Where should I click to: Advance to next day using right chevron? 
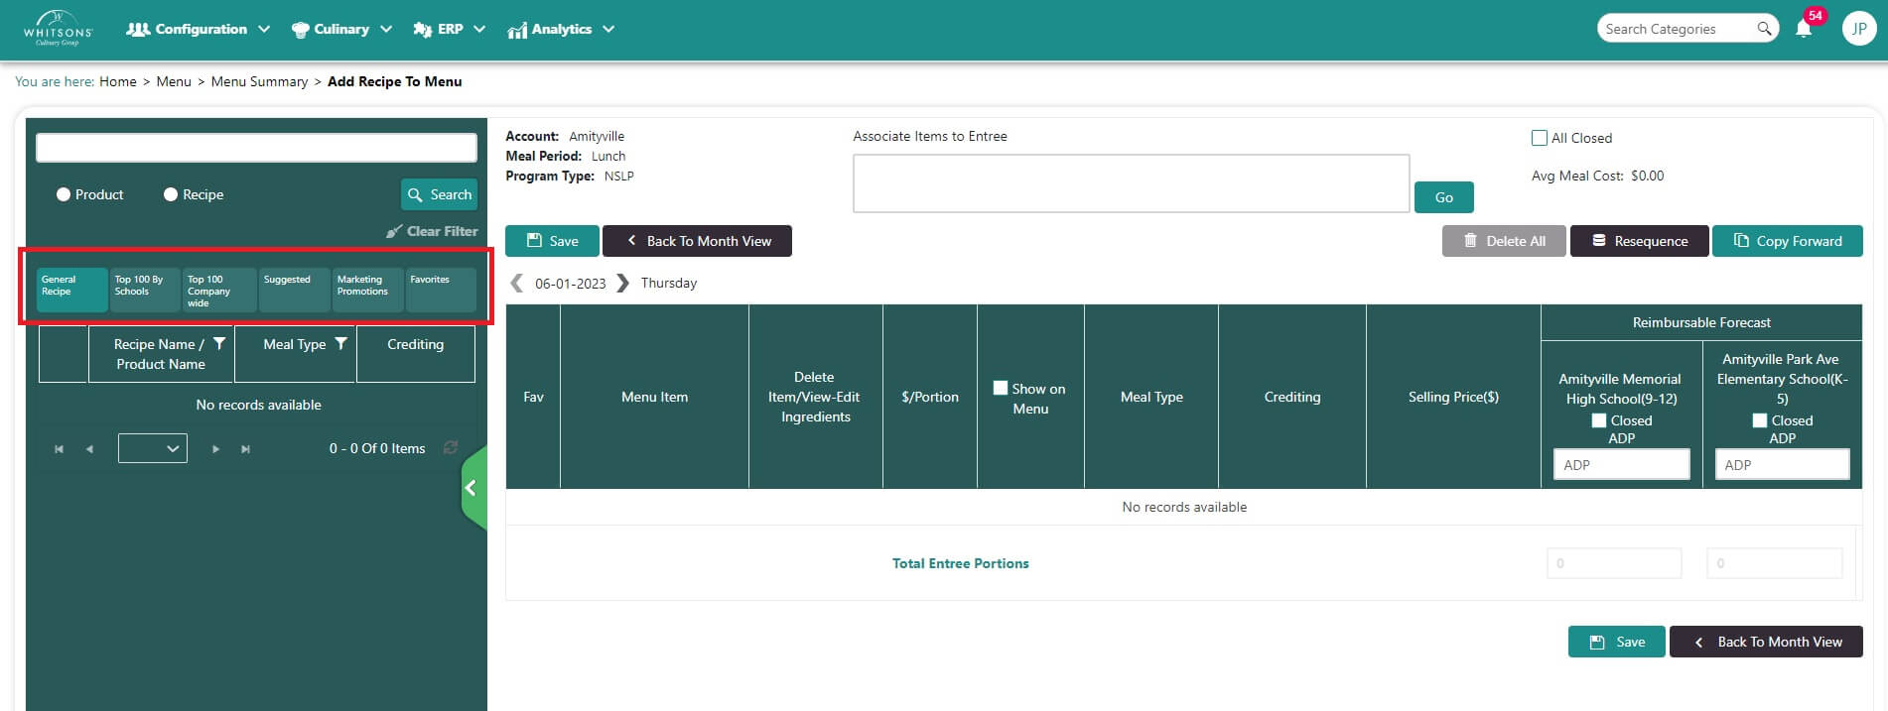[x=622, y=283]
